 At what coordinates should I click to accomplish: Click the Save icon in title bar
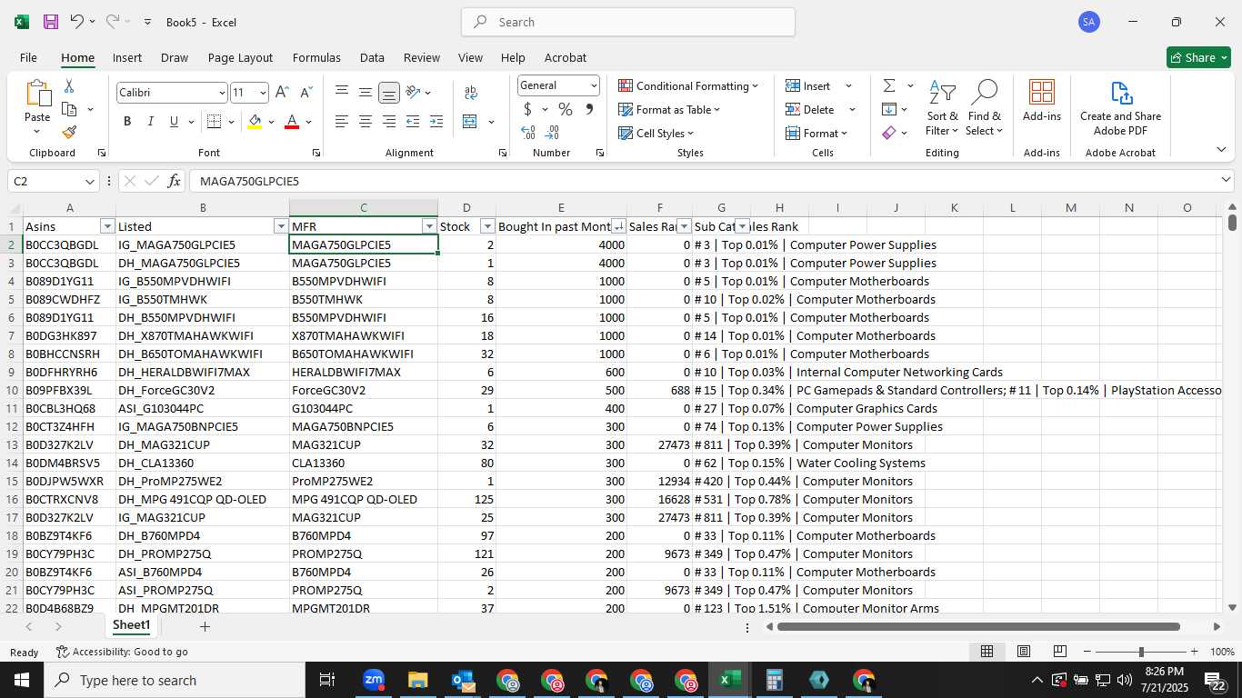point(51,22)
